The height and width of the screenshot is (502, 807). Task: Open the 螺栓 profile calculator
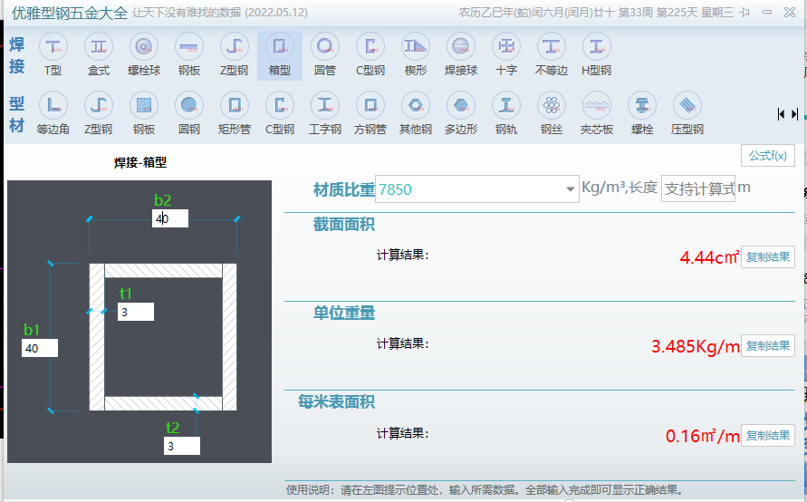point(642,113)
